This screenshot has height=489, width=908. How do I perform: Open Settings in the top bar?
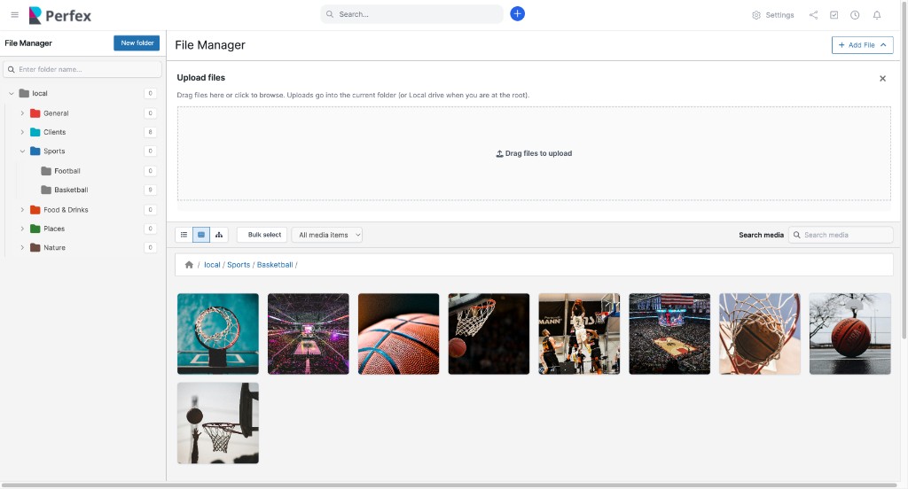[772, 15]
